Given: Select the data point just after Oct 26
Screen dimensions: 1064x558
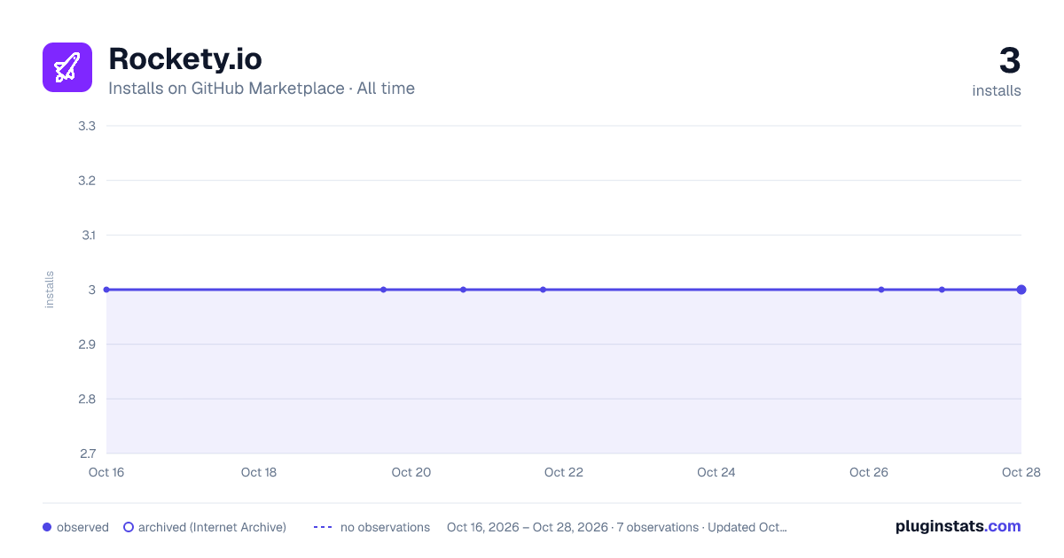Looking at the screenshot, I should coord(881,290).
